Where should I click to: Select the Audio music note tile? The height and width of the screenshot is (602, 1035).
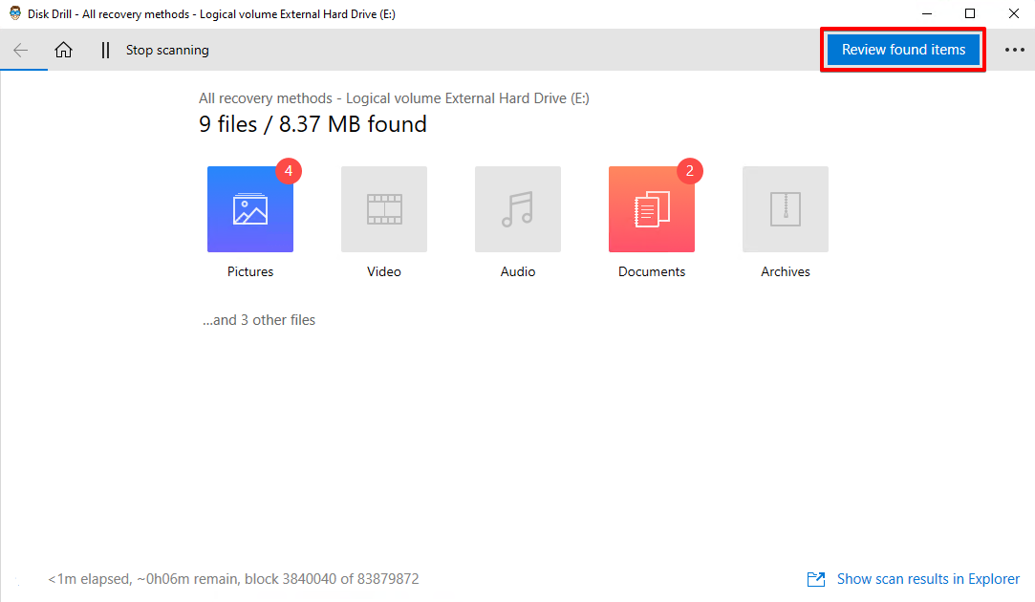[x=518, y=209]
